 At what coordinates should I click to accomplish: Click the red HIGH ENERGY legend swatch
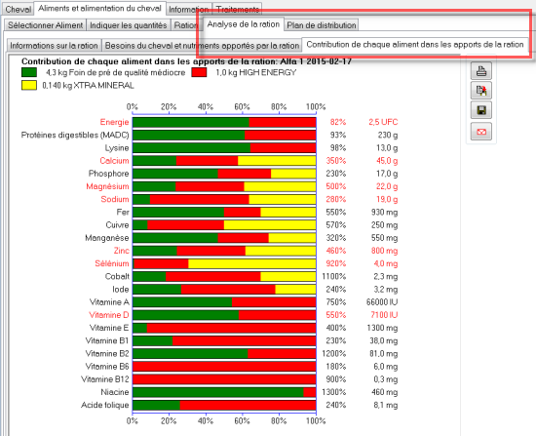click(199, 72)
